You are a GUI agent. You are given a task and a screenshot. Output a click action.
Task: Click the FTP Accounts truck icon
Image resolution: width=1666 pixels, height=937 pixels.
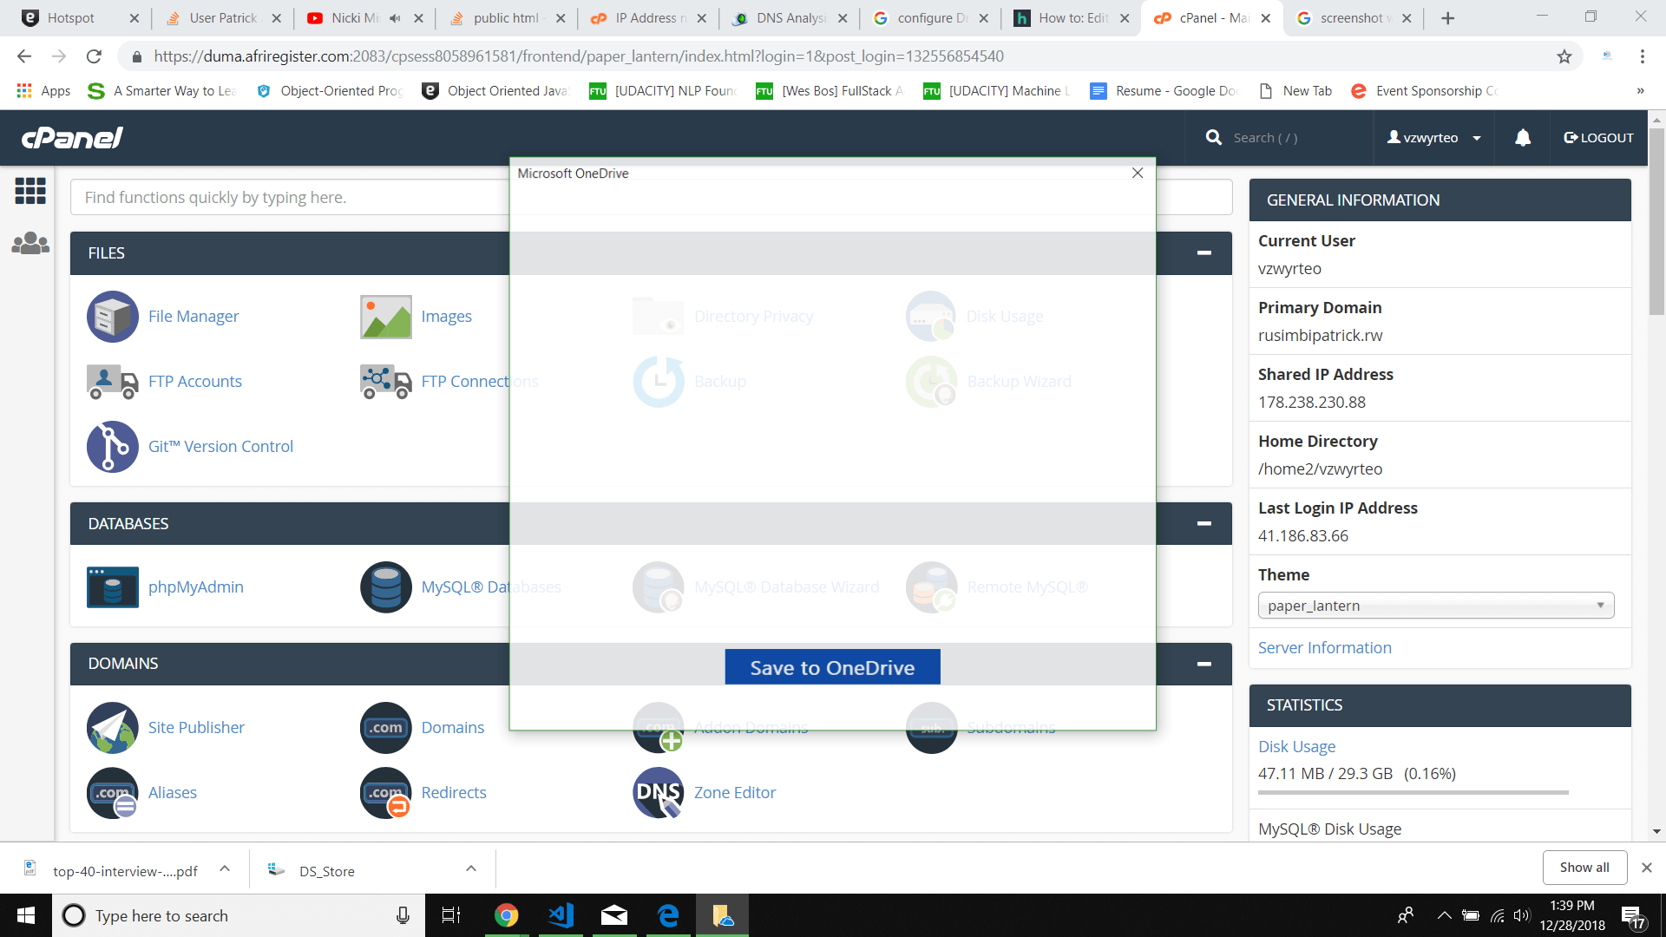(x=113, y=382)
